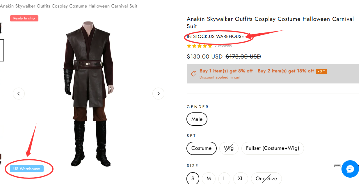The height and width of the screenshot is (184, 363).
Task: Select the Male gender option
Action: click(197, 119)
